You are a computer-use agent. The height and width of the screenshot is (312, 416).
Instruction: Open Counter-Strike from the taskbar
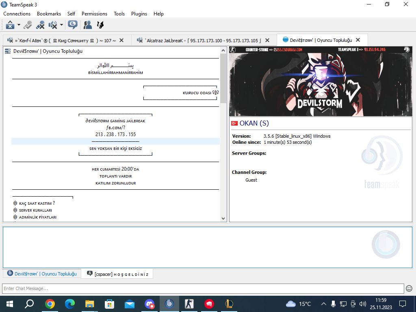pos(189,304)
